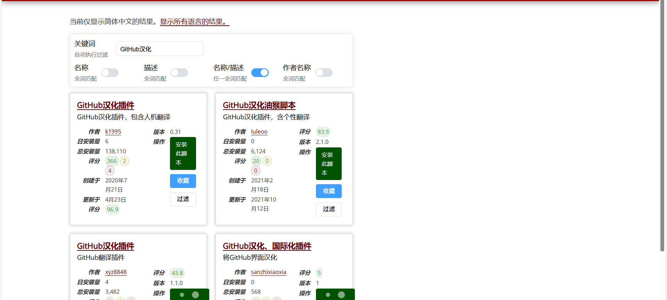Click 收藏 on GitHub汉化油猴脚本 card

tap(329, 191)
